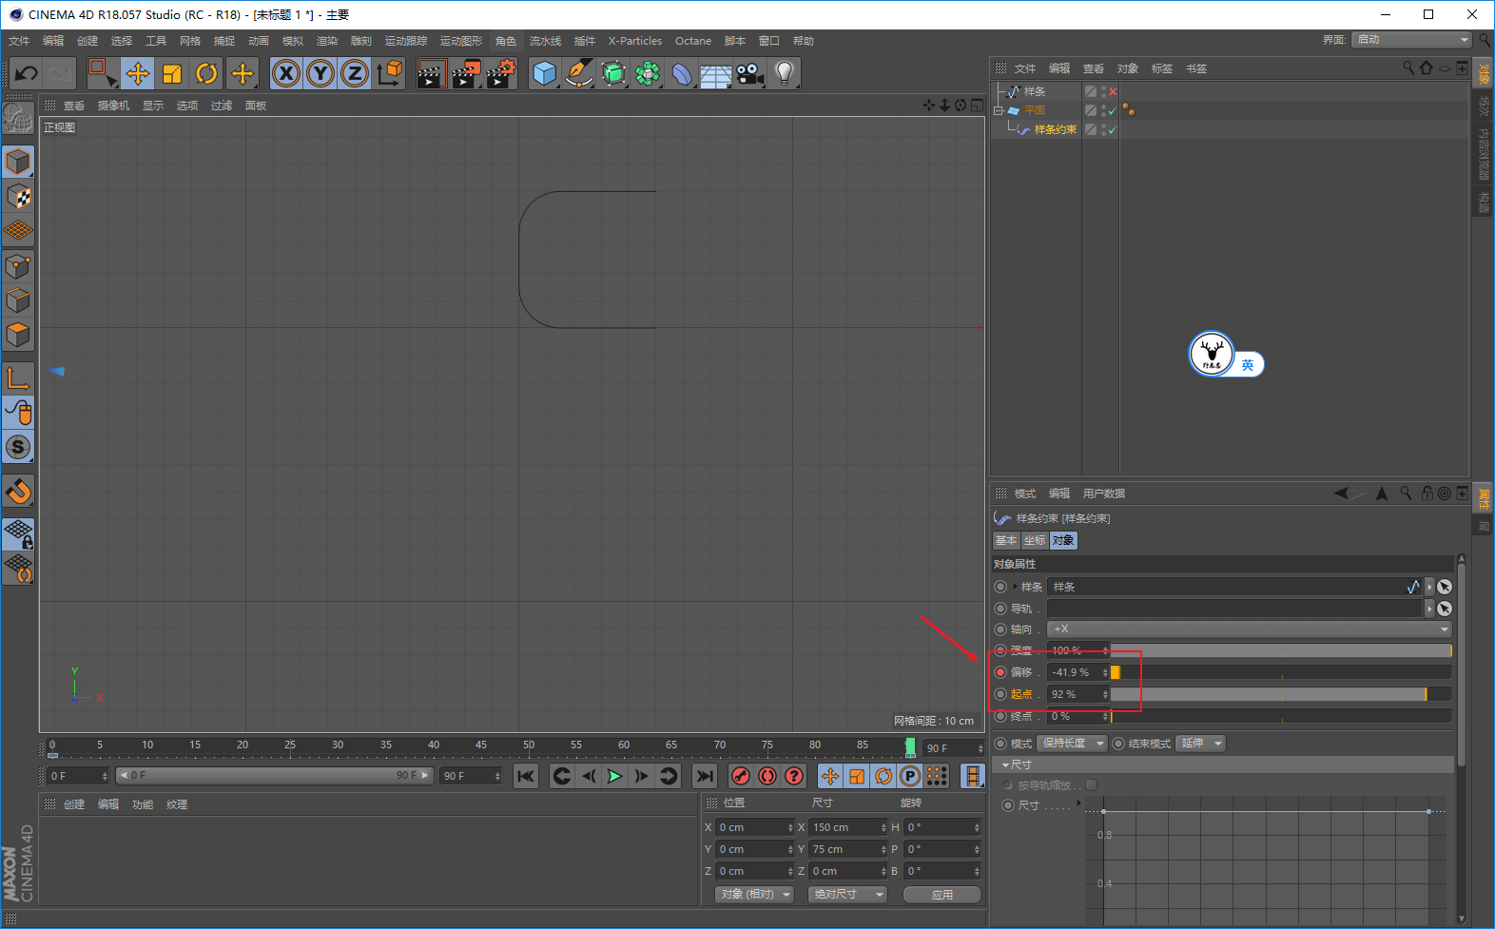Image resolution: width=1495 pixels, height=929 pixels.
Task: Open the material manager 创建 menu
Action: click(74, 804)
